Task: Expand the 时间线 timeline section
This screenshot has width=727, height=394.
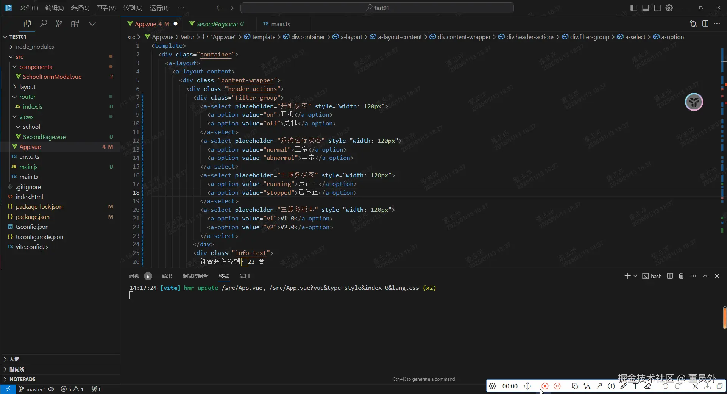Action: (60, 369)
